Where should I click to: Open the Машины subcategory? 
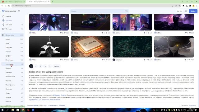click(12, 72)
